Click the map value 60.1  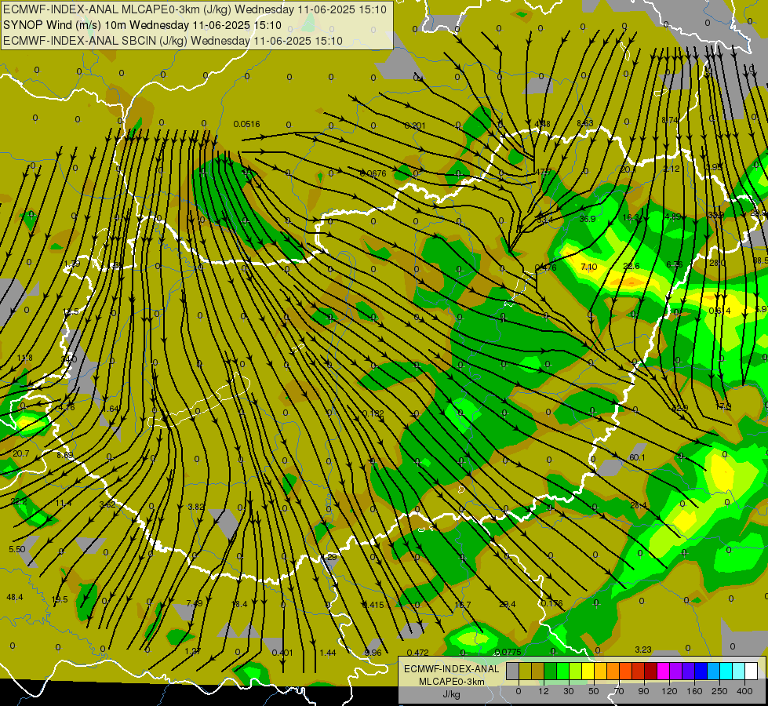click(637, 457)
